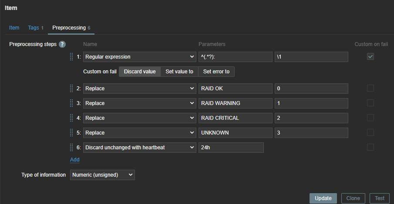Screen dimensions: 394x204
Task: Click the 24h heartbeat parameter field
Action: (x=231, y=148)
